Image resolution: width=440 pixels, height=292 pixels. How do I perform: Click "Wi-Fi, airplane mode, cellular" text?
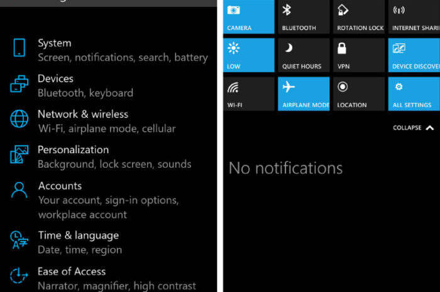(x=107, y=129)
